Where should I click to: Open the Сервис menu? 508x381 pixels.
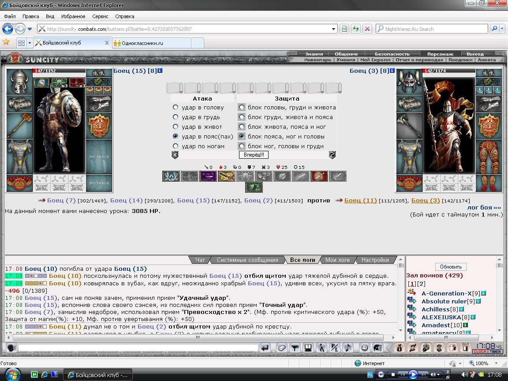(100, 16)
